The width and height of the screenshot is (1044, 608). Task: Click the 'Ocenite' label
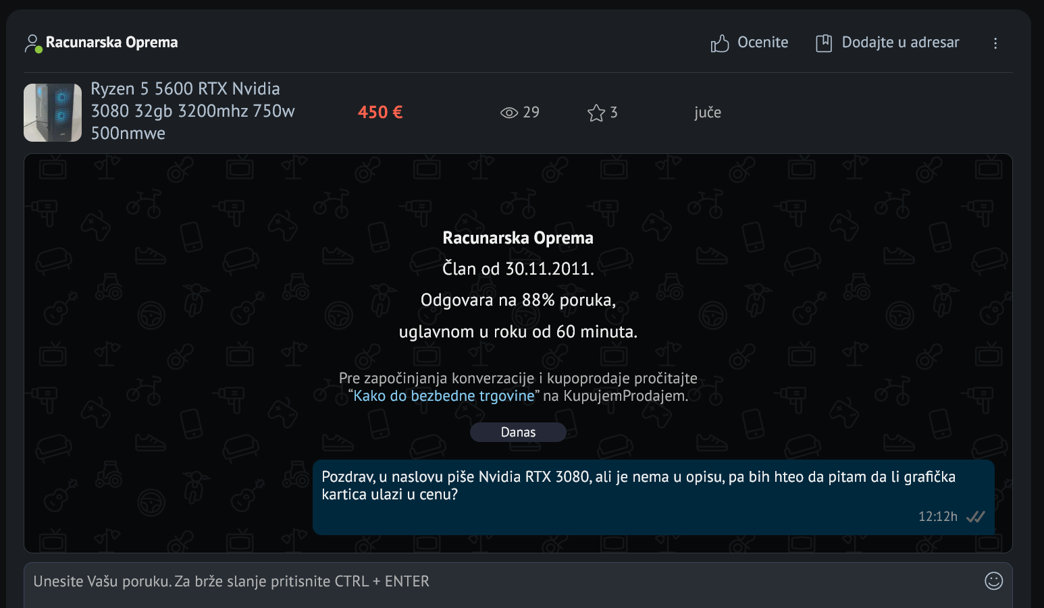(x=762, y=43)
